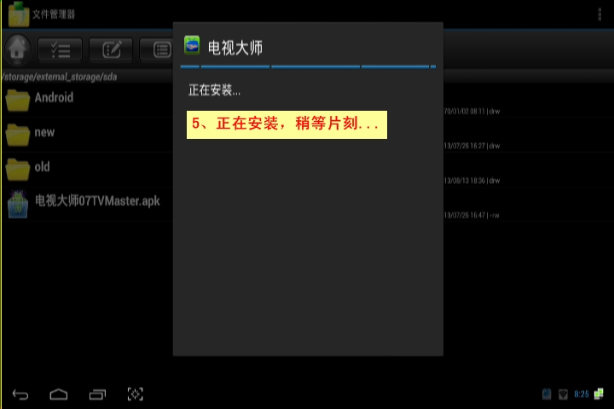Select 电视大师07TVMaster.apk file name
The width and height of the screenshot is (614, 409).
[x=97, y=201]
